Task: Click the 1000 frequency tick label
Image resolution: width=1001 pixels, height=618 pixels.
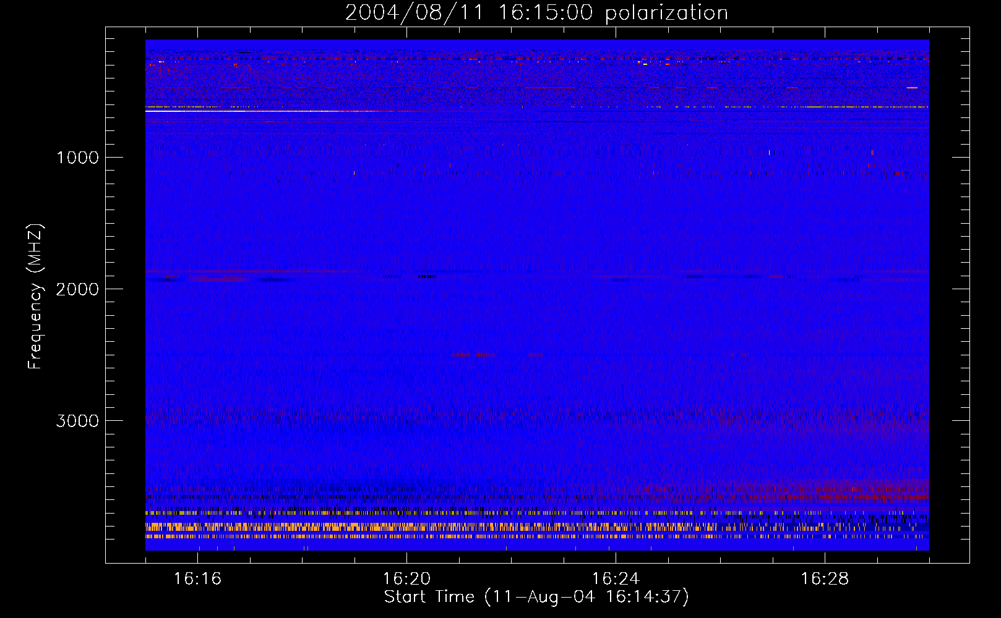Action: tap(77, 158)
